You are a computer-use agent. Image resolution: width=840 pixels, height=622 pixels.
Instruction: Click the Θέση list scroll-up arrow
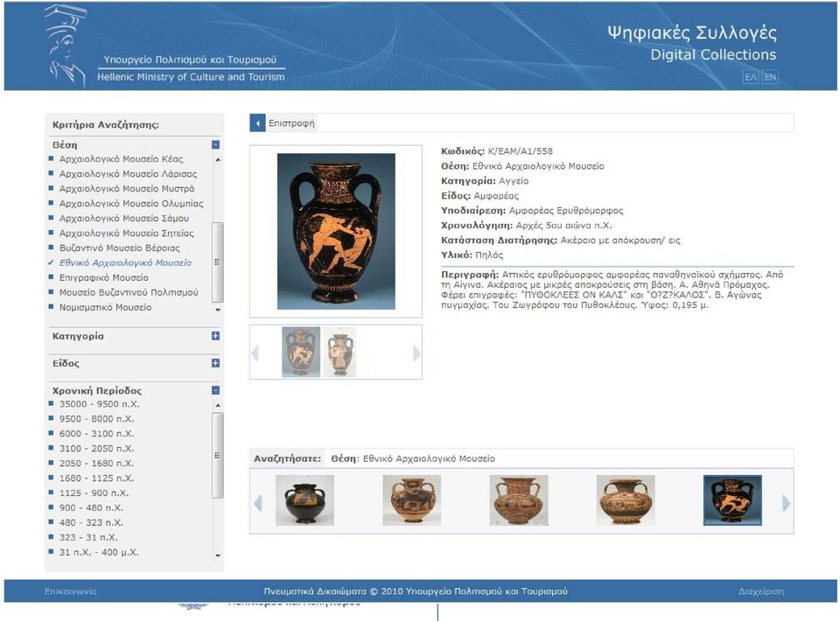[218, 159]
